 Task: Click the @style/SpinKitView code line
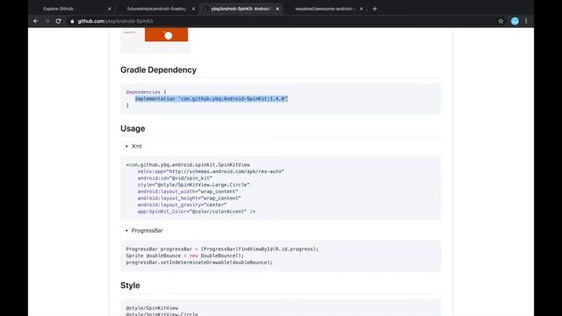click(x=152, y=308)
